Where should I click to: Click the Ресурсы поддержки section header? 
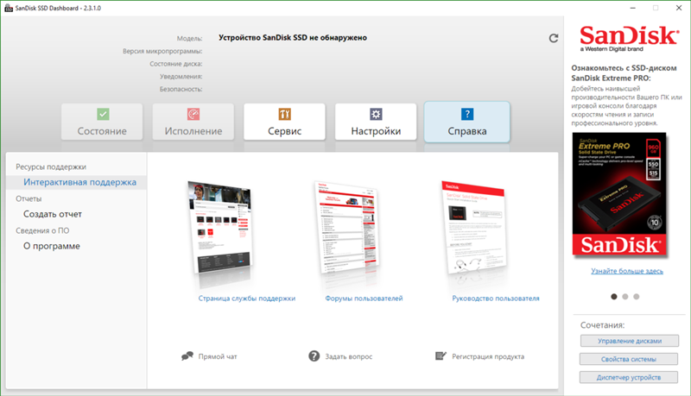coord(51,167)
